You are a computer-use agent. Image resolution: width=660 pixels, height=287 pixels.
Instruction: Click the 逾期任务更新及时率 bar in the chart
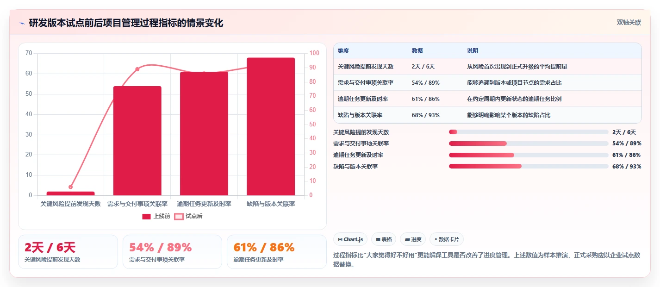pyautogui.click(x=204, y=134)
